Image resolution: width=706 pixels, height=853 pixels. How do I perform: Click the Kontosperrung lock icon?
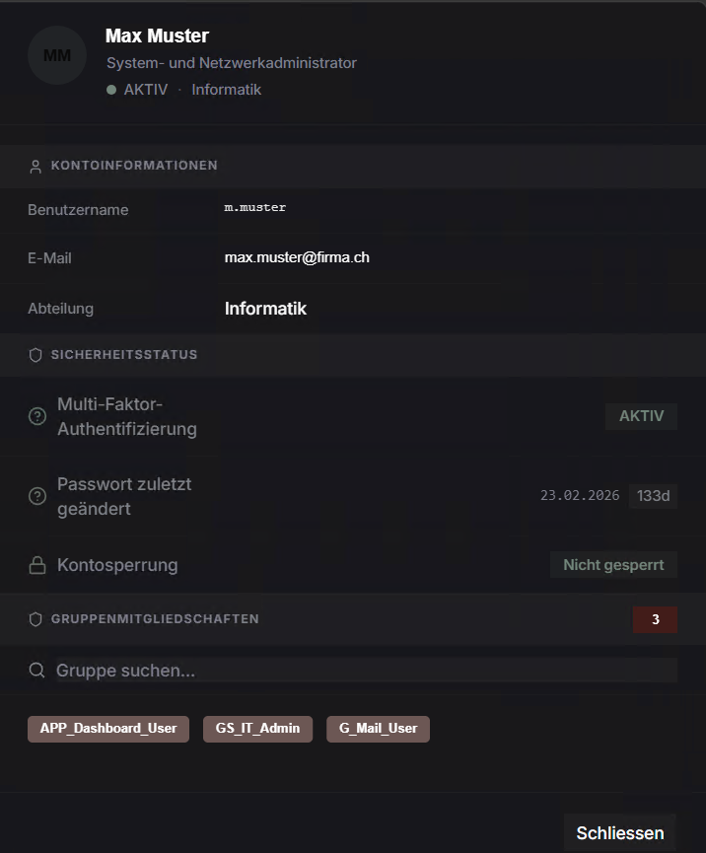click(x=37, y=565)
